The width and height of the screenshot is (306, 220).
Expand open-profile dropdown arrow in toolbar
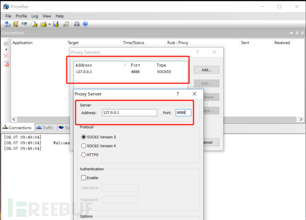click(x=49, y=24)
